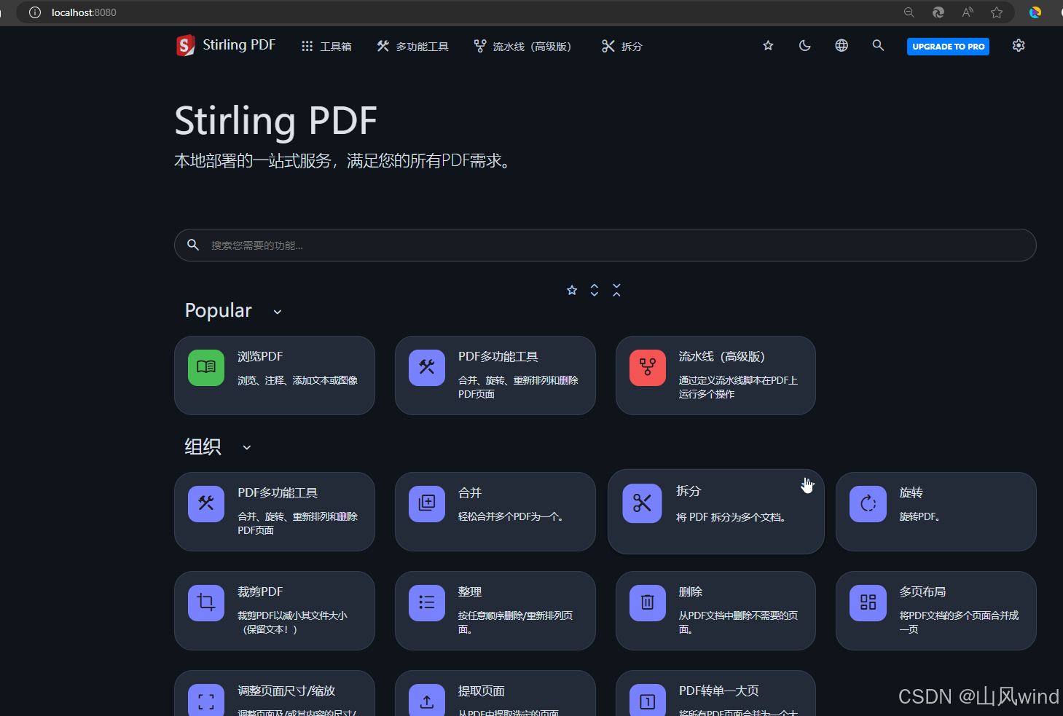Click the red 流水线 branch icon
Viewport: 1063px width, 716px height.
[x=648, y=367]
